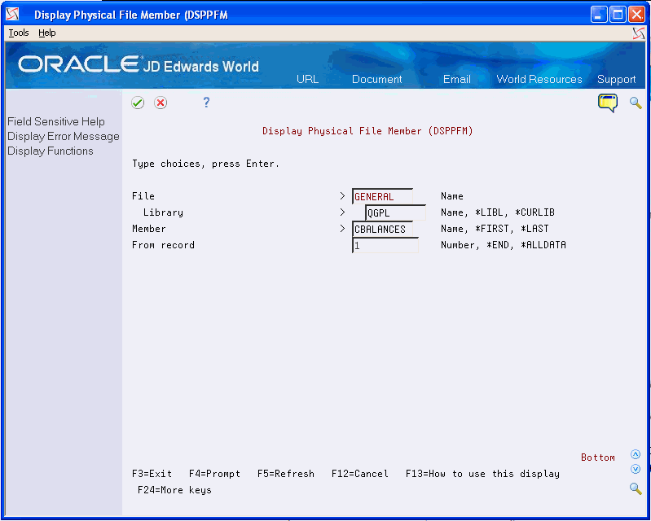Open Display Functions link
This screenshot has height=521, width=651.
(51, 151)
